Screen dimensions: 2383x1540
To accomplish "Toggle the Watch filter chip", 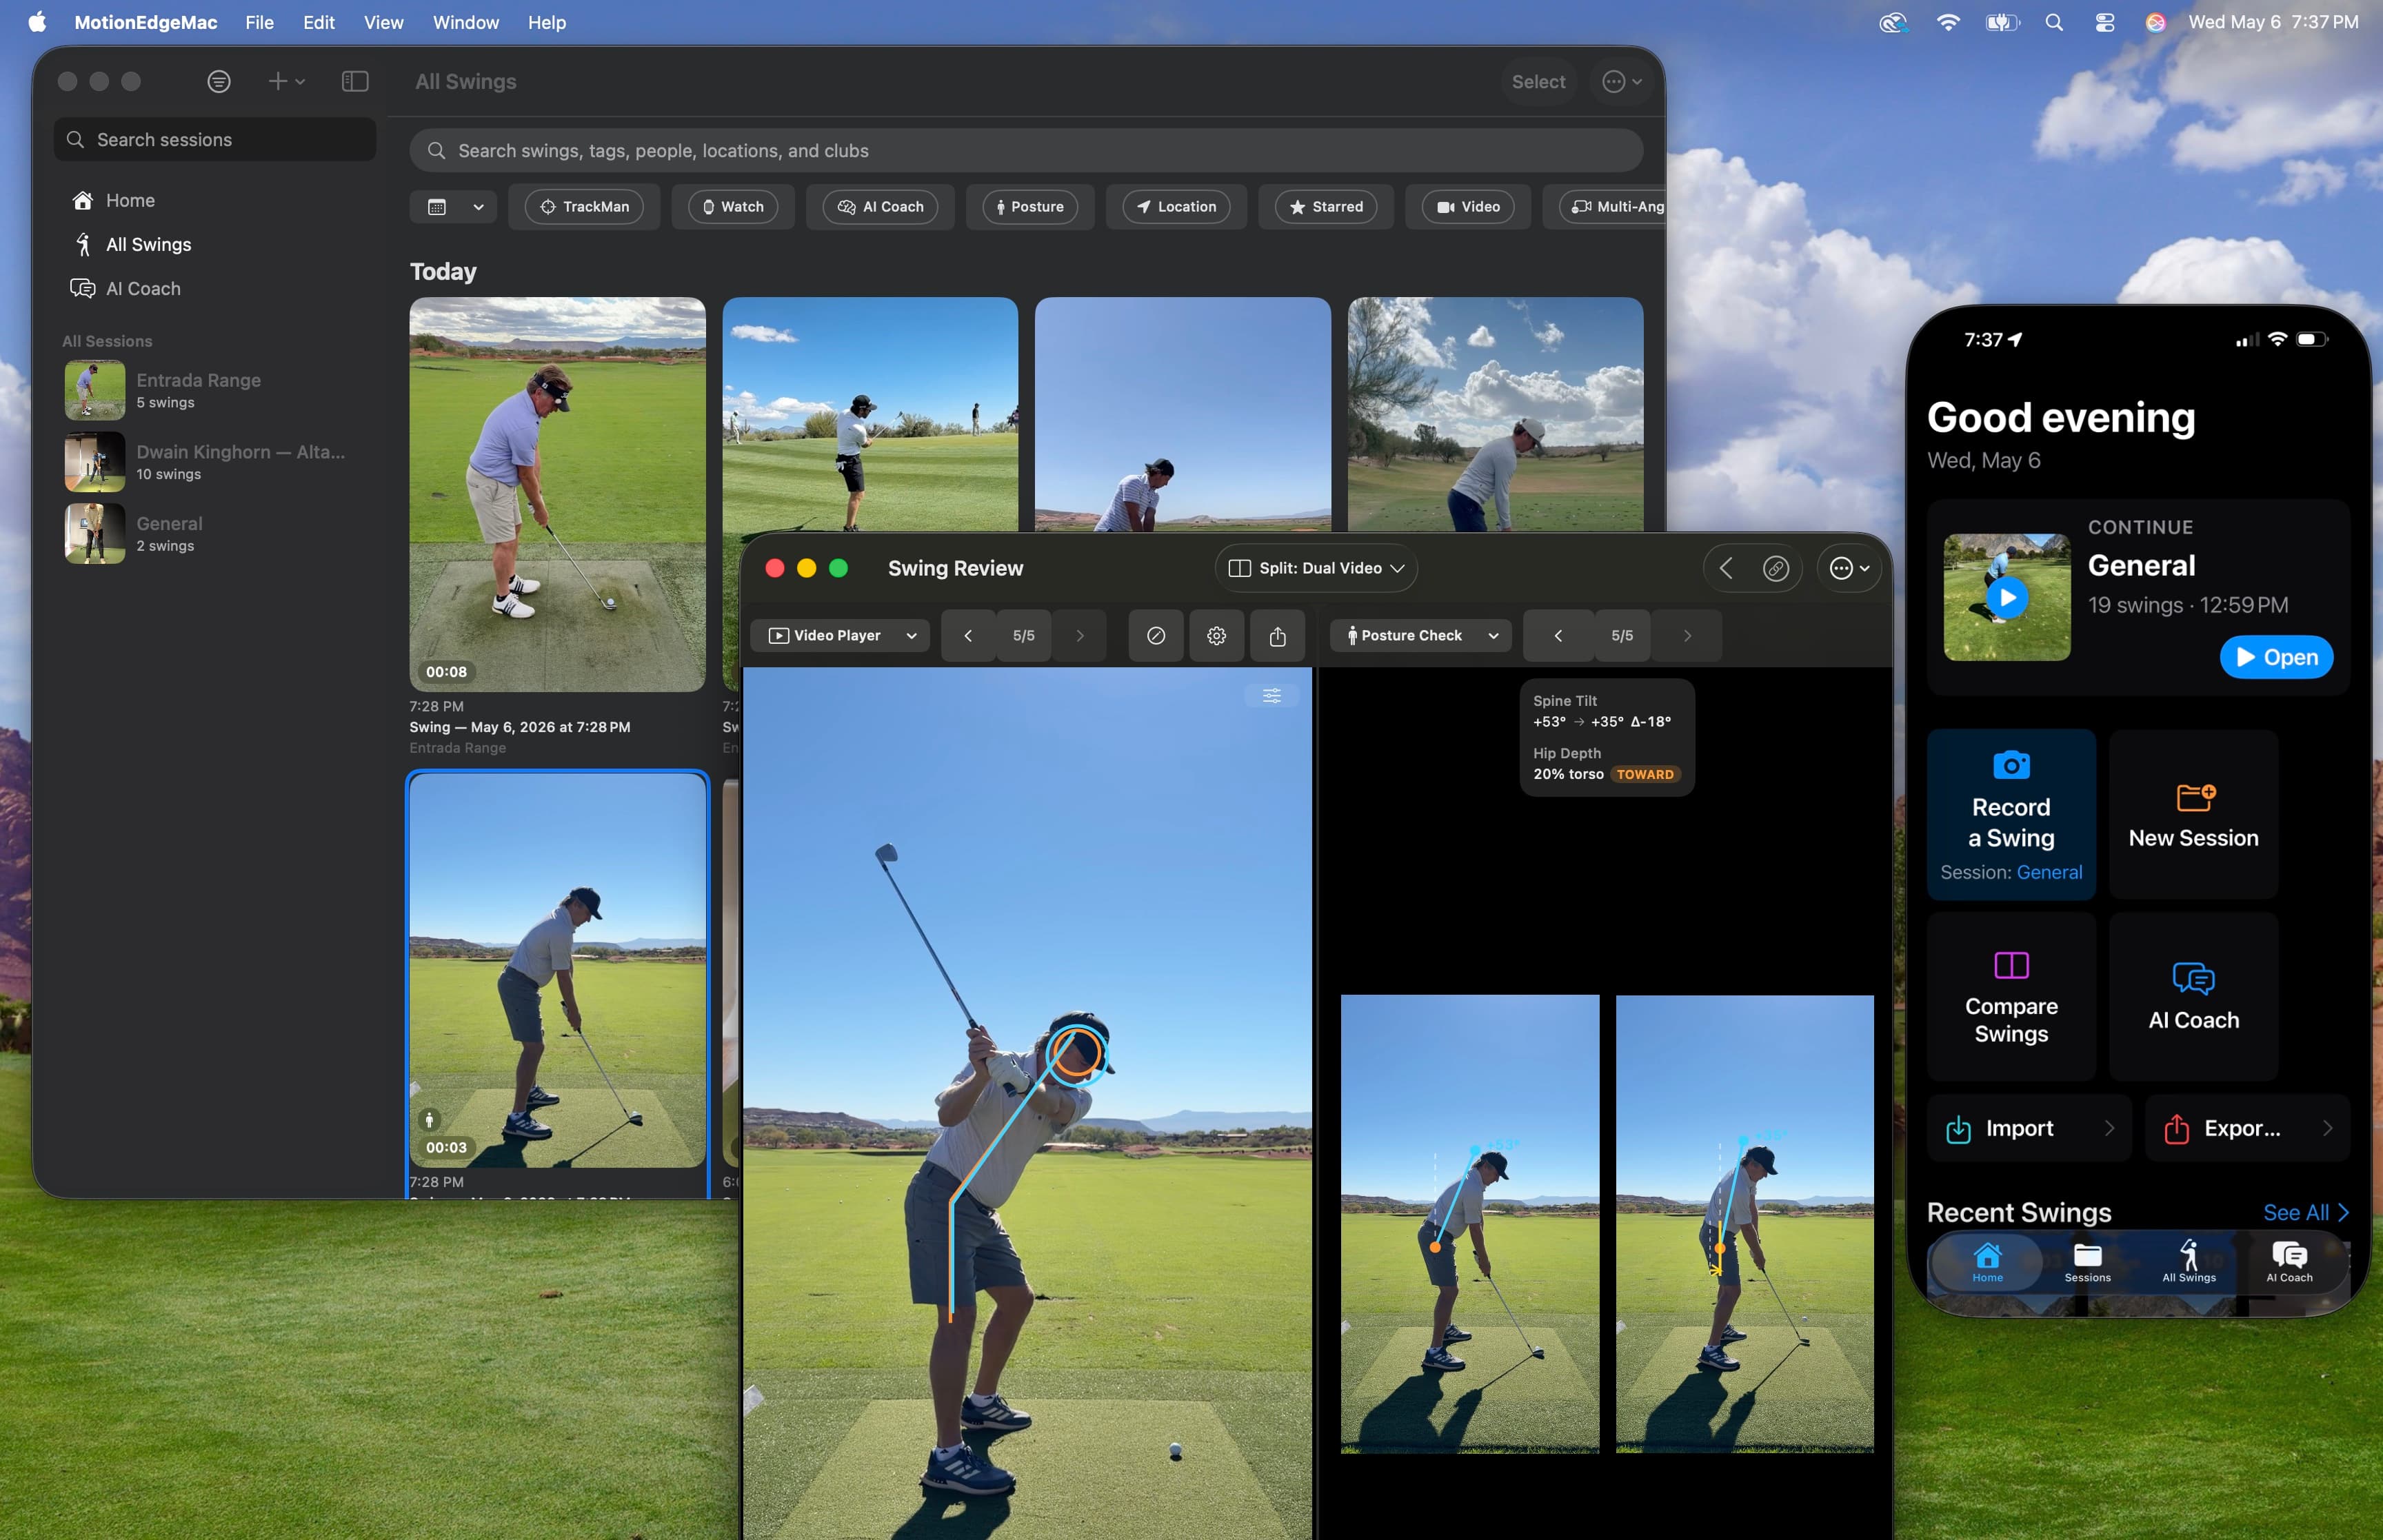I will 733,207.
